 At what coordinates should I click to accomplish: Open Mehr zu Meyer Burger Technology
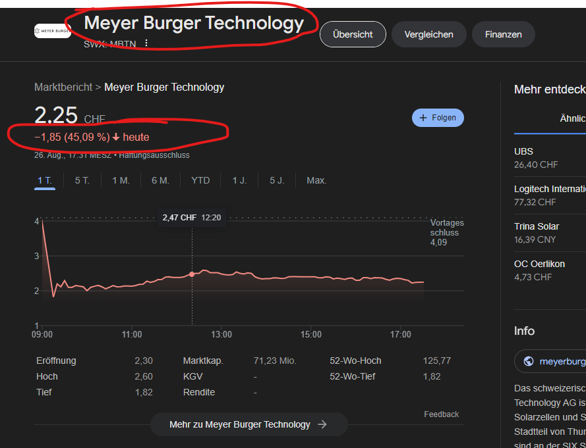coord(249,424)
